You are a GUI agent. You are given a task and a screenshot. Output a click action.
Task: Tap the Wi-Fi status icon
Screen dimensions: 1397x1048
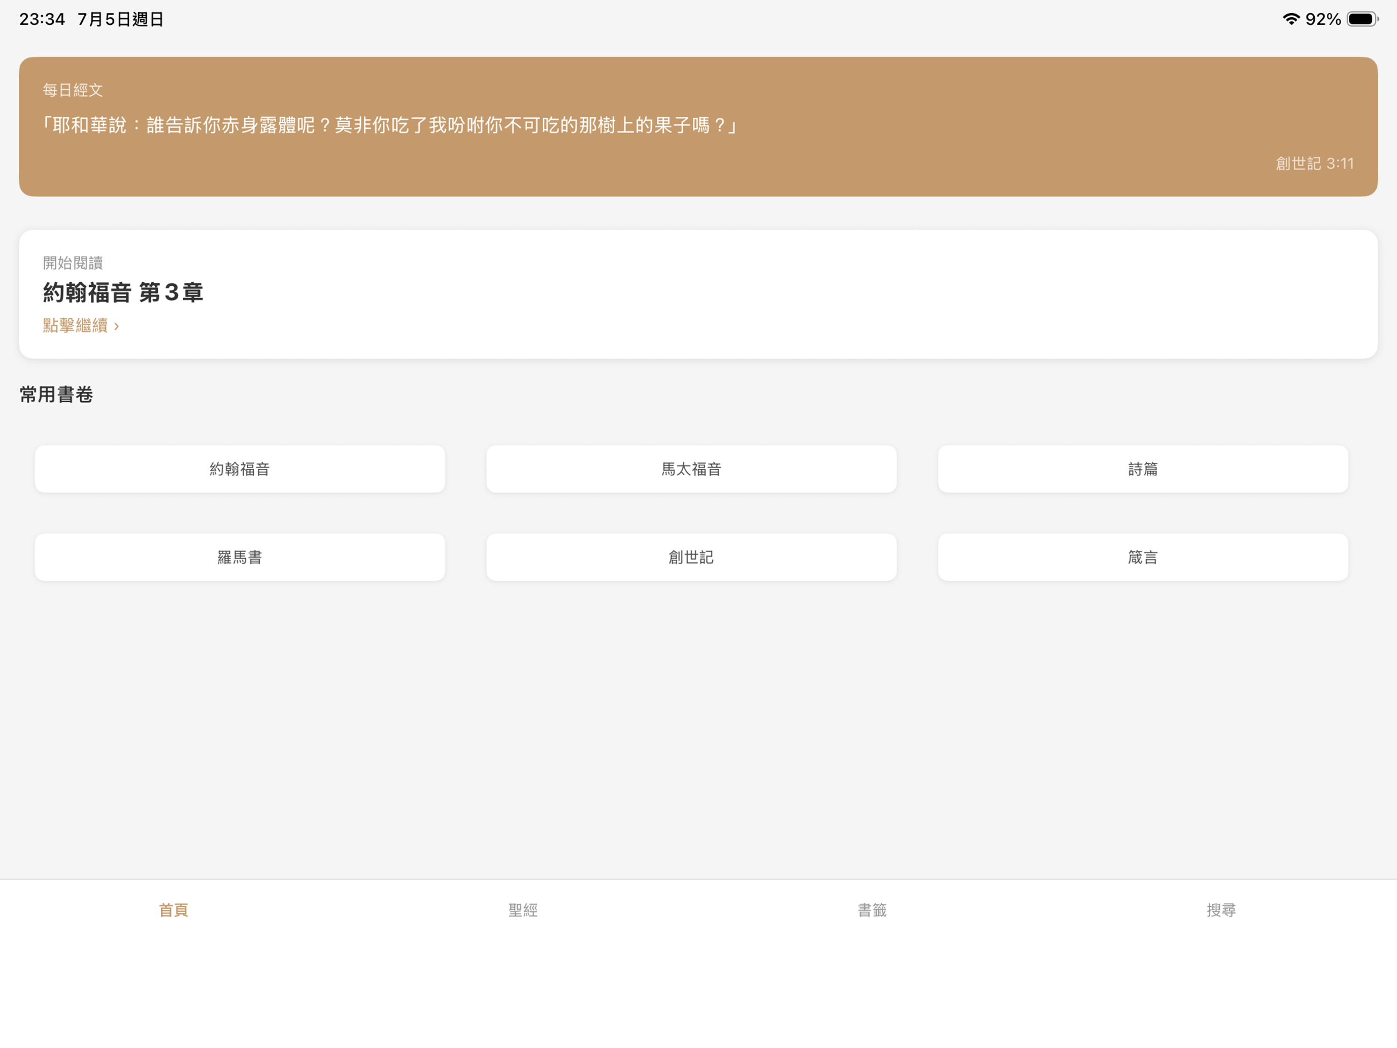(x=1291, y=19)
